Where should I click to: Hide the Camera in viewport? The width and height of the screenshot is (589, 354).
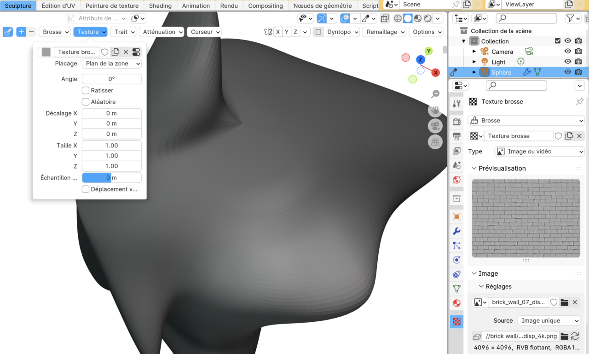point(568,52)
